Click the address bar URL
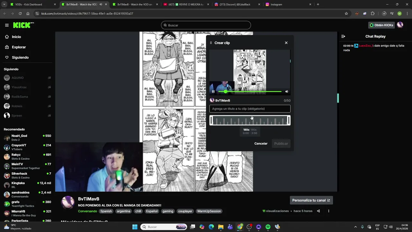 pos(87,14)
